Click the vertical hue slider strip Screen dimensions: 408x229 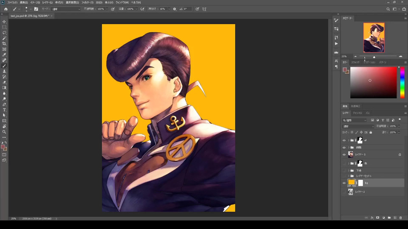point(402,83)
